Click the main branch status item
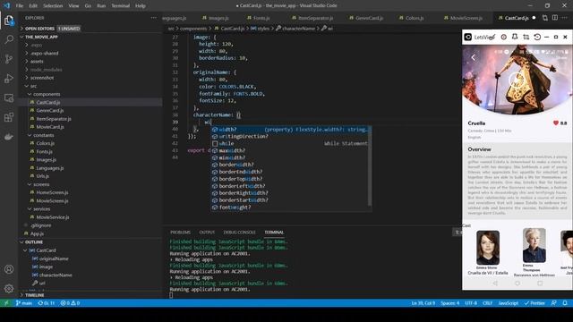 (x=24, y=303)
